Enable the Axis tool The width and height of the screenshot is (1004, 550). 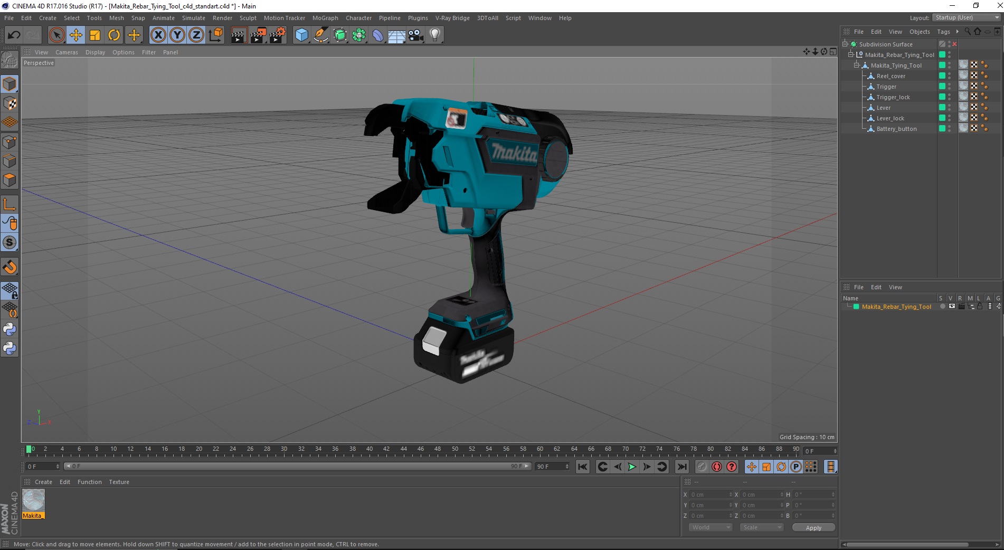pos(10,204)
